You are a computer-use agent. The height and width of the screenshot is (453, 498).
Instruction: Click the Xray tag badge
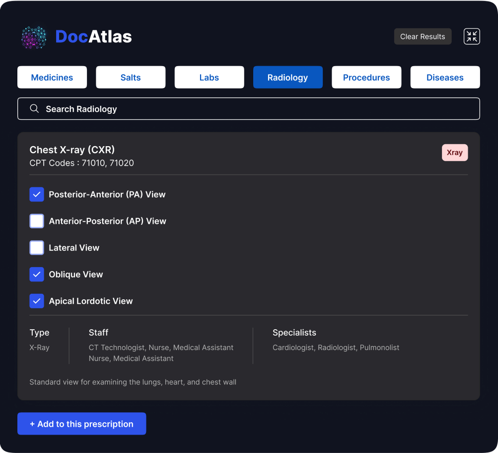click(454, 153)
